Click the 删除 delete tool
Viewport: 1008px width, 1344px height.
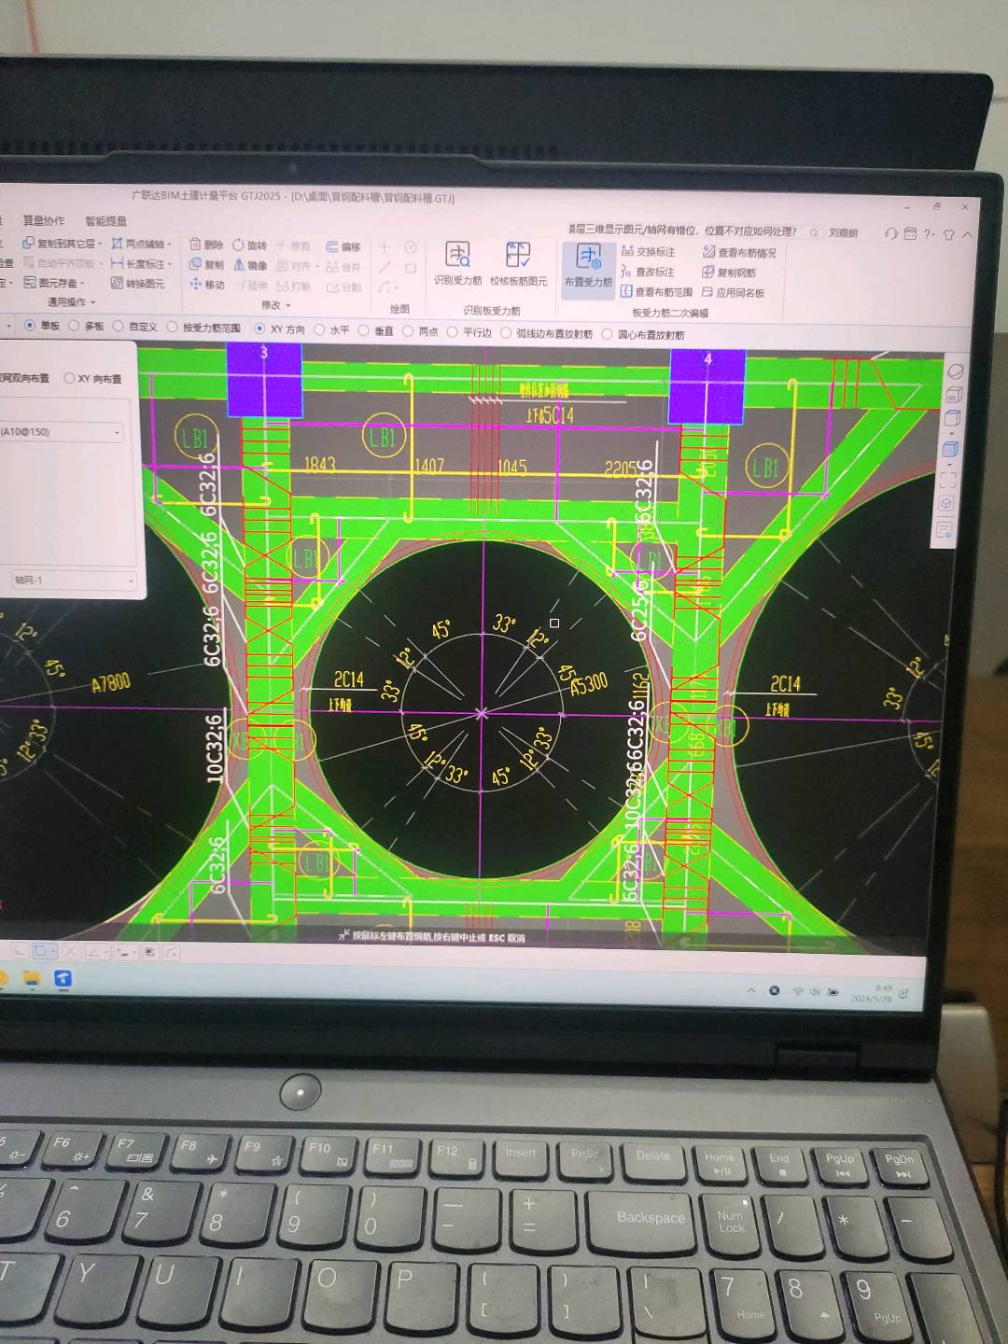206,245
